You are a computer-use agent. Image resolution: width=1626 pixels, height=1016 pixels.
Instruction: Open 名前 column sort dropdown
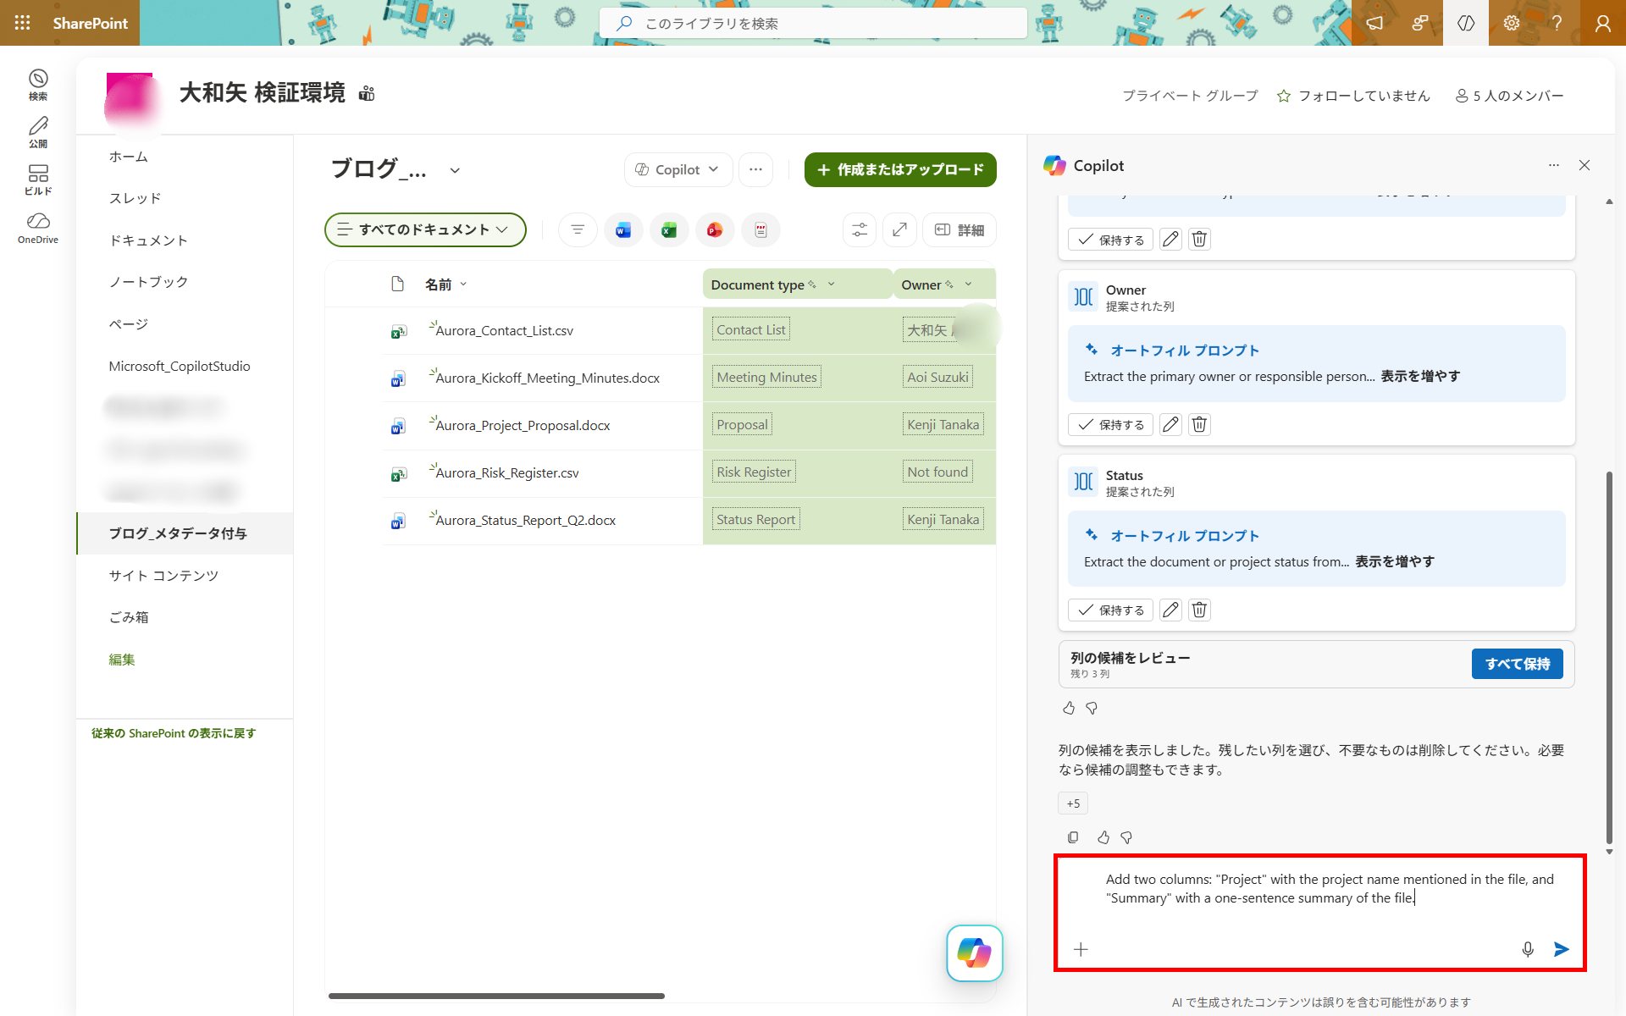pos(463,284)
